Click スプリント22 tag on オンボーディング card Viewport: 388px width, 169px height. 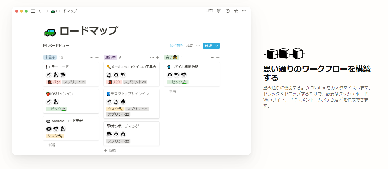(x=118, y=141)
